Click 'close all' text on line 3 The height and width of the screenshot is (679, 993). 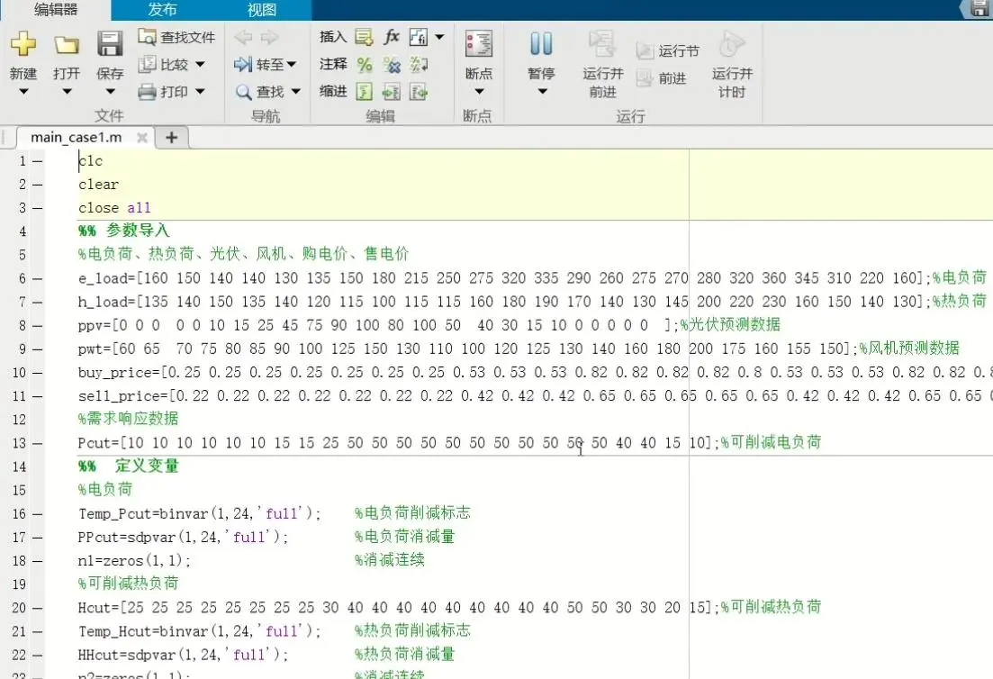[x=114, y=208]
